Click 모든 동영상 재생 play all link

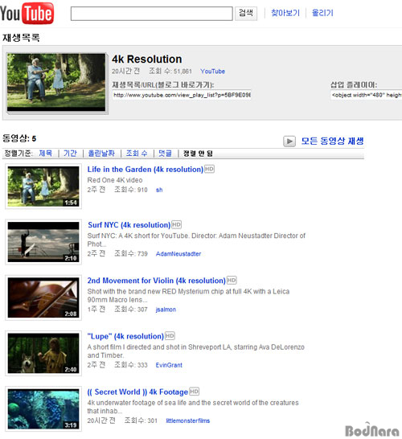point(332,141)
